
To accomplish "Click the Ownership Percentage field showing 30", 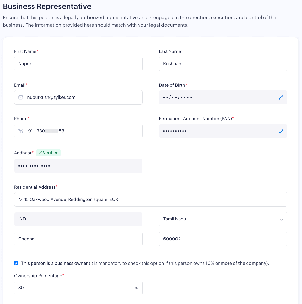I will click(x=74, y=288).
